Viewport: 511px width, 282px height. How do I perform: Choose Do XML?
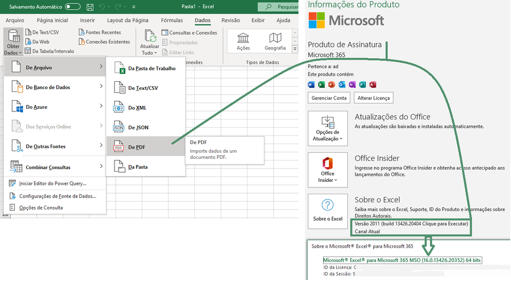146,108
